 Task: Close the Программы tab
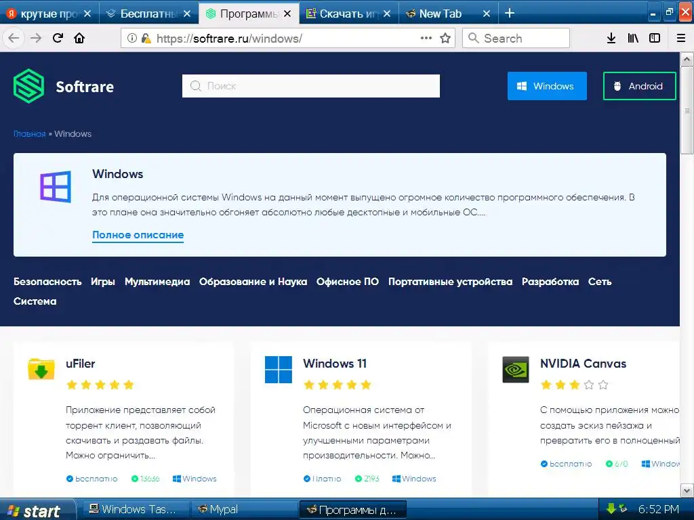(x=287, y=14)
